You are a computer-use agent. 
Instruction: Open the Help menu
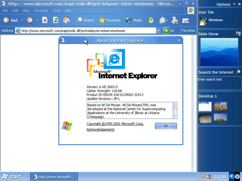pos(68,11)
